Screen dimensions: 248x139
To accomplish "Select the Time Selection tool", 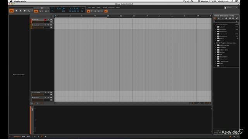I will click(92, 11).
